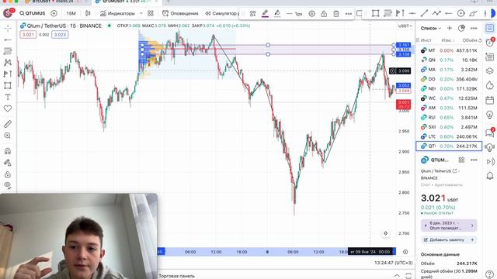The height and width of the screenshot is (279, 497).
Task: Expand the Торговая панель trading panel chevron
Action: pos(397,276)
